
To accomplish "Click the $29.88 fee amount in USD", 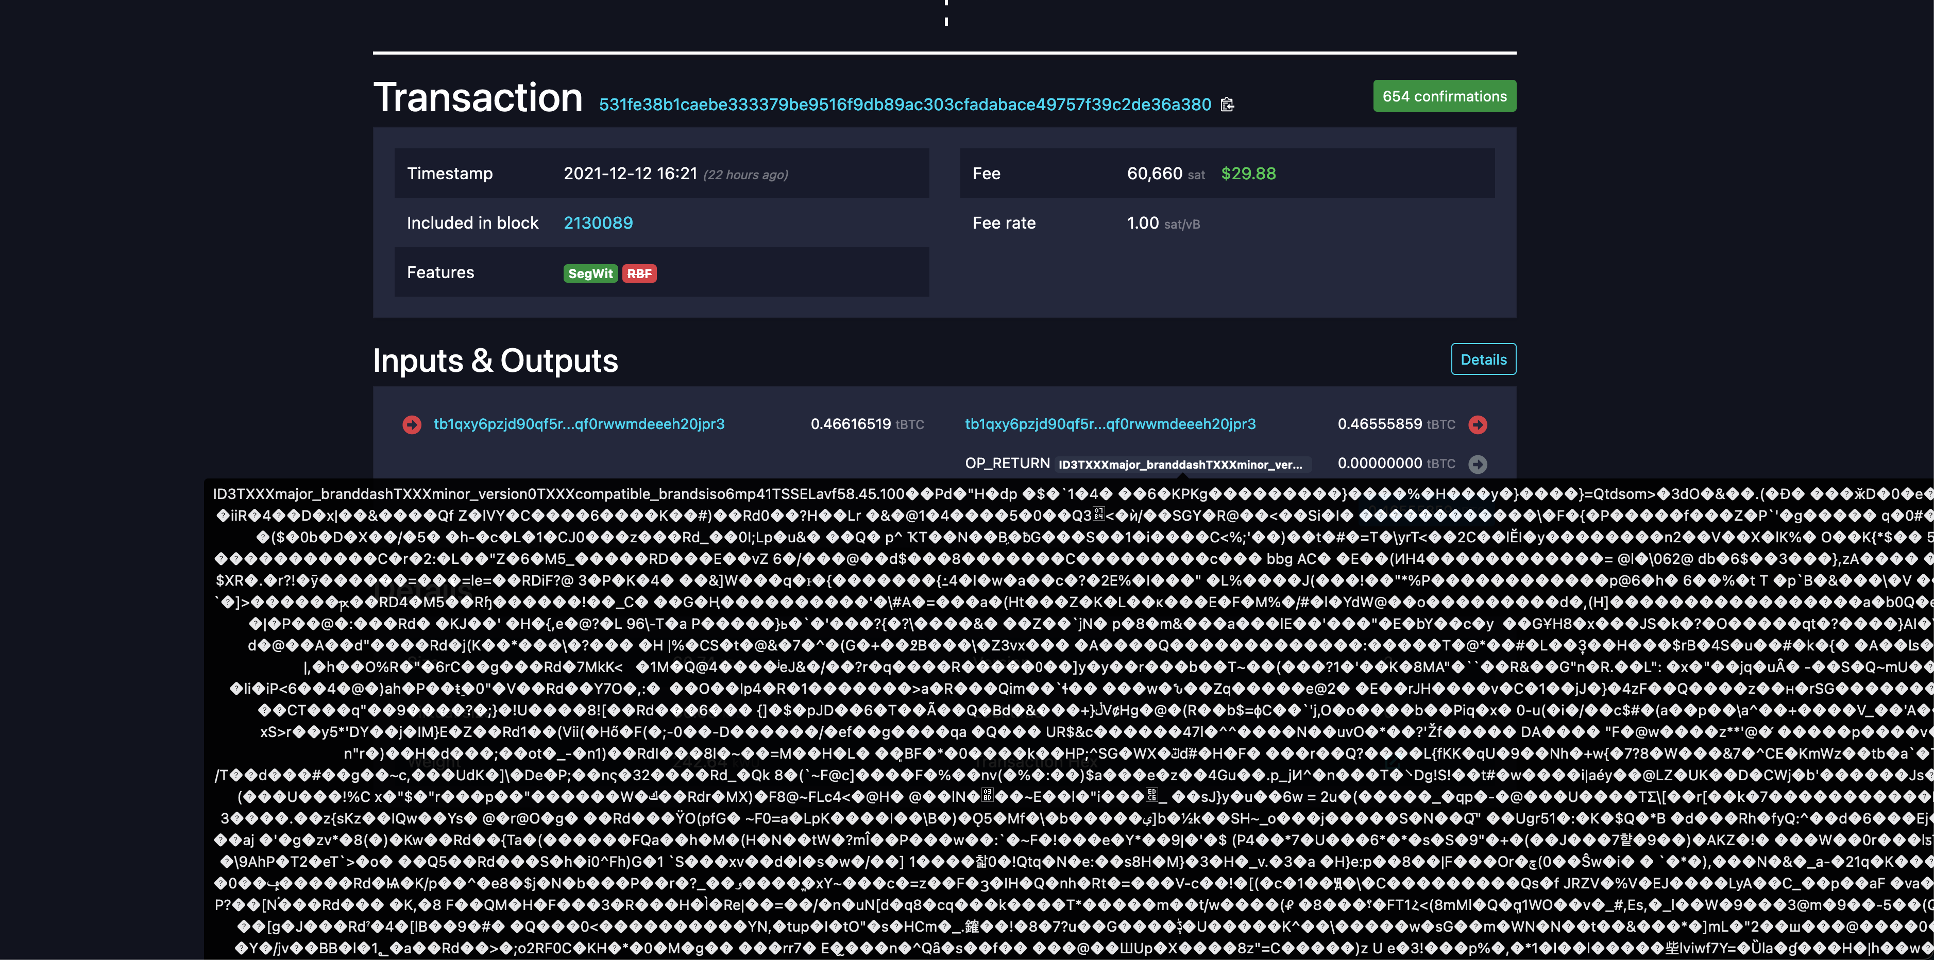I will tap(1247, 174).
